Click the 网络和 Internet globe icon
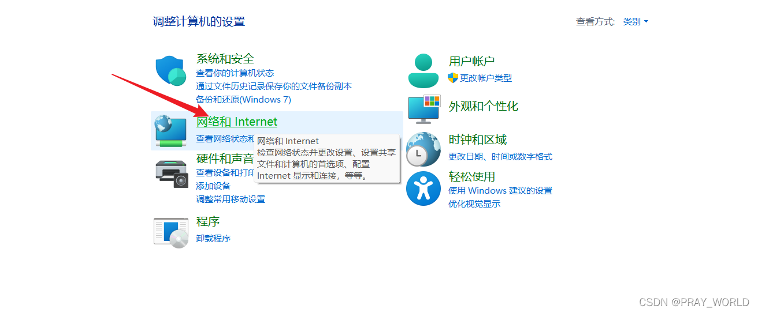758x313 pixels. pos(170,130)
